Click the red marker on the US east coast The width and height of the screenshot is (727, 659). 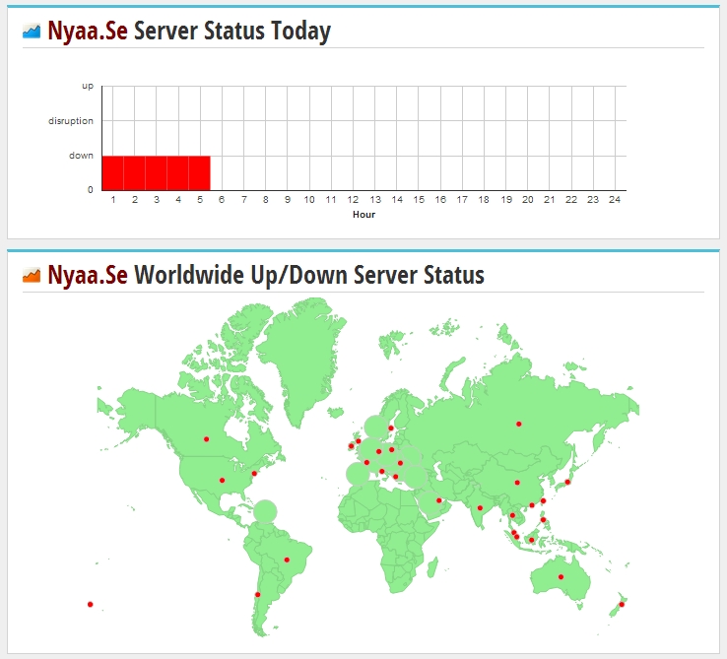click(254, 474)
